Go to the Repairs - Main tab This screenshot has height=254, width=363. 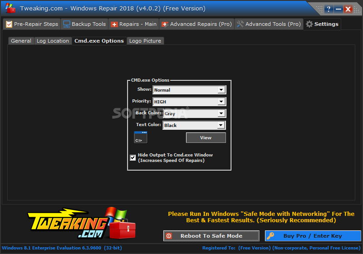133,24
